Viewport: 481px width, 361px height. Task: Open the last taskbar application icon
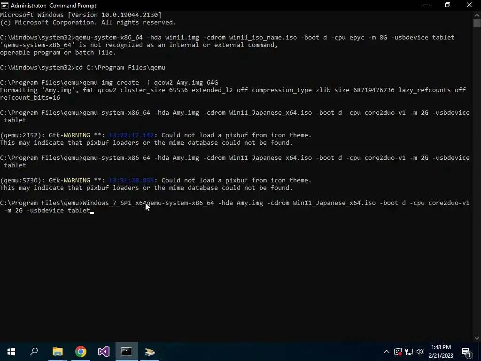[x=150, y=352]
